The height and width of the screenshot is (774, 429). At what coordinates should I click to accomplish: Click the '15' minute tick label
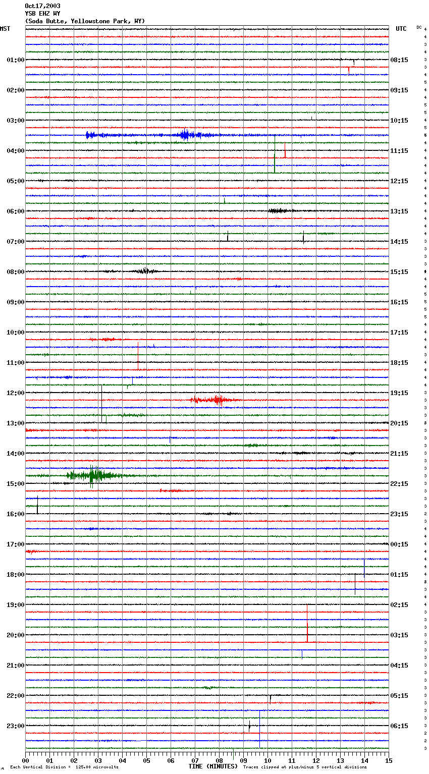tap(389, 760)
